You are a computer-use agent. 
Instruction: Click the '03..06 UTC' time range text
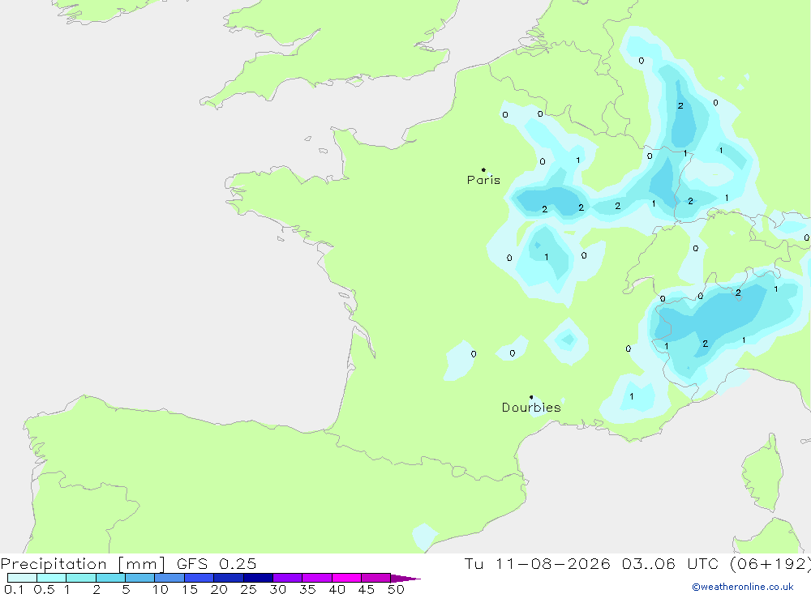[x=669, y=563]
